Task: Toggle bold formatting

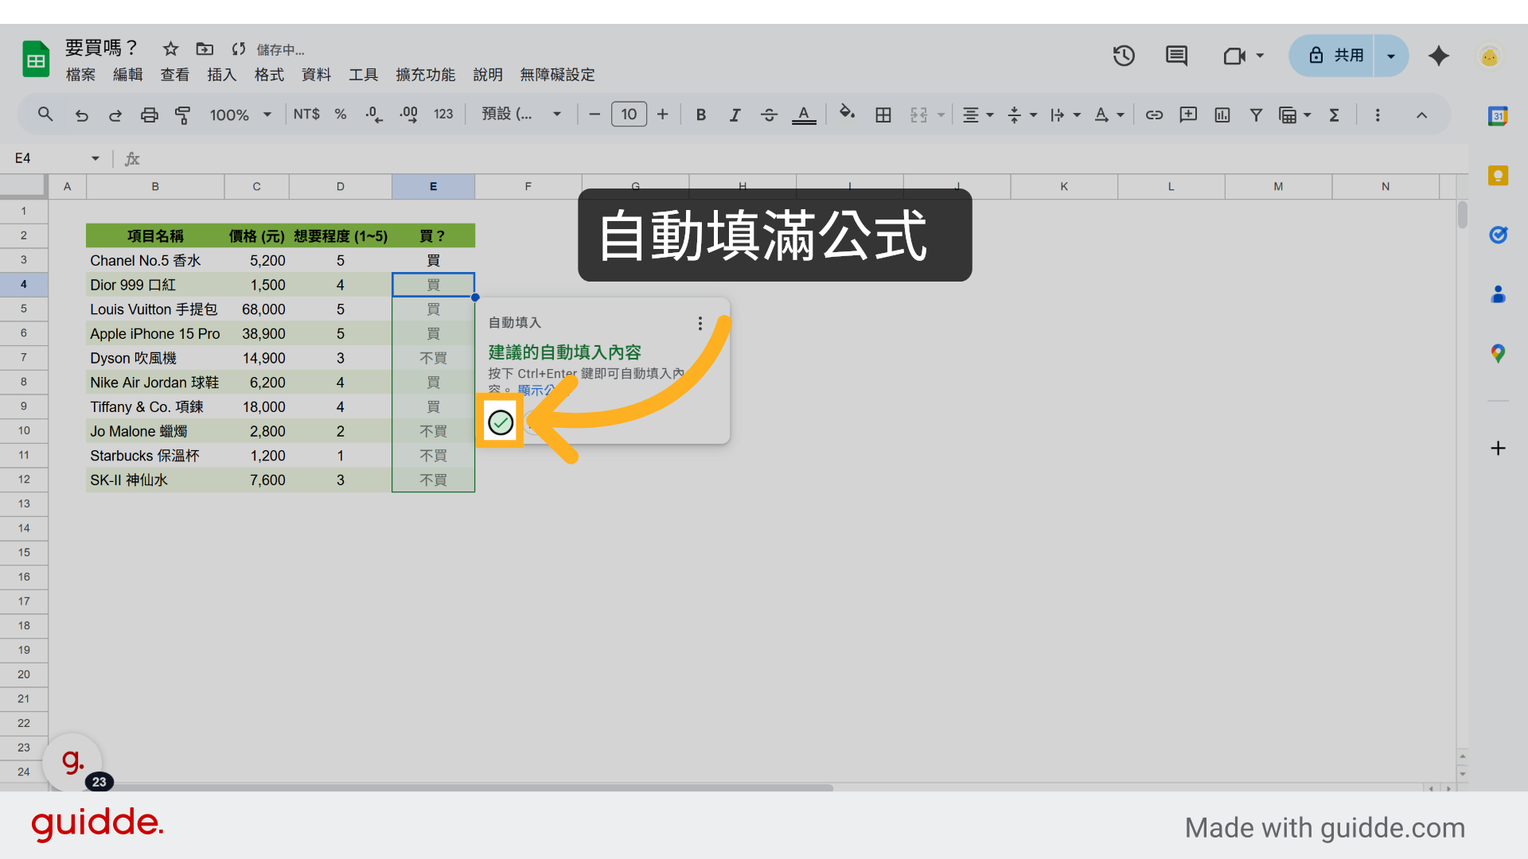Action: click(700, 115)
